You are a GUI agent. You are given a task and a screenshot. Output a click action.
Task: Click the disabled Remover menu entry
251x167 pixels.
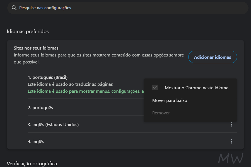pos(161,113)
